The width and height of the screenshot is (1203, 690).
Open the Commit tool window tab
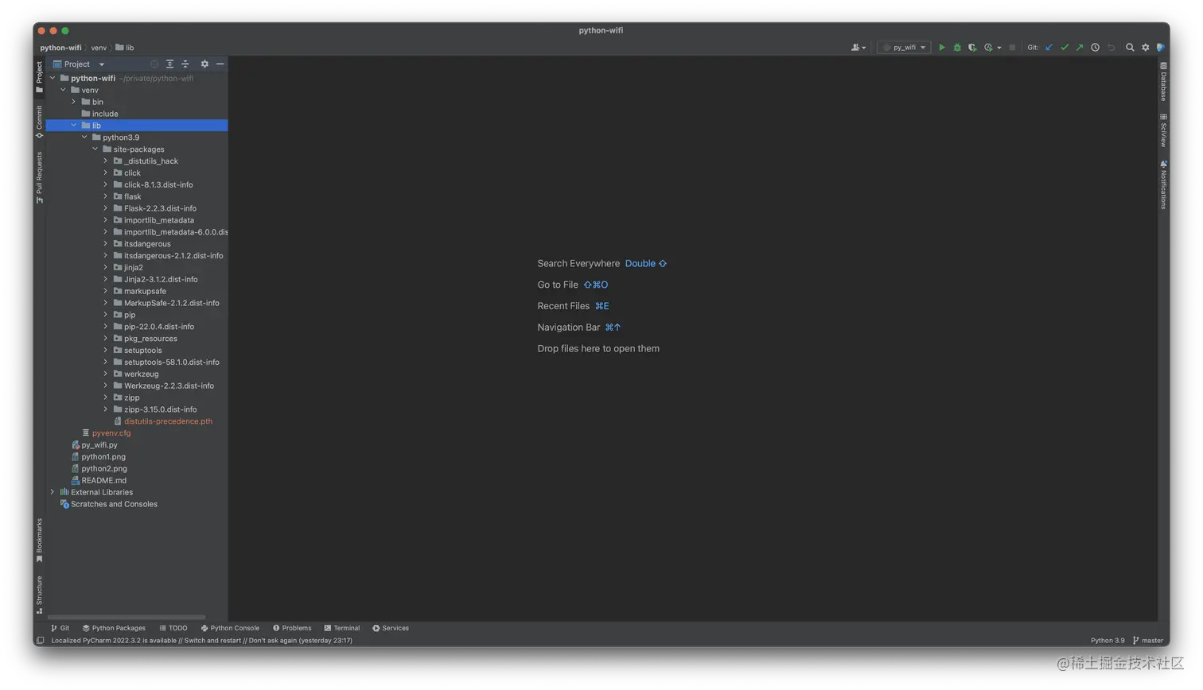[x=39, y=122]
